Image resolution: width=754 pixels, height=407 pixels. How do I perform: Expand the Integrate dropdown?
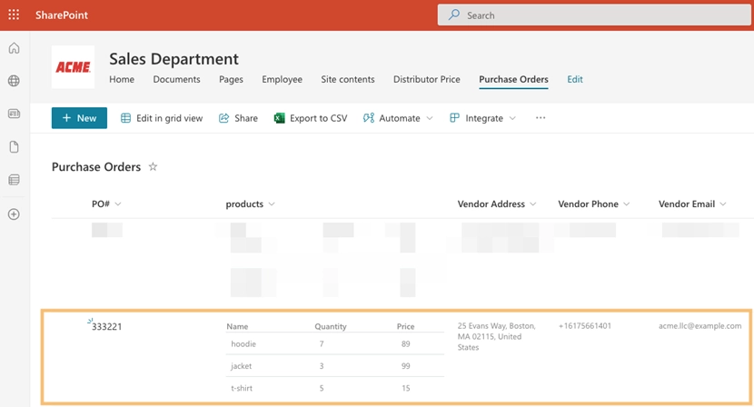tap(482, 118)
